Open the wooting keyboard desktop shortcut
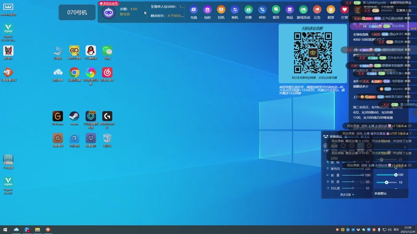 (x=8, y=7)
